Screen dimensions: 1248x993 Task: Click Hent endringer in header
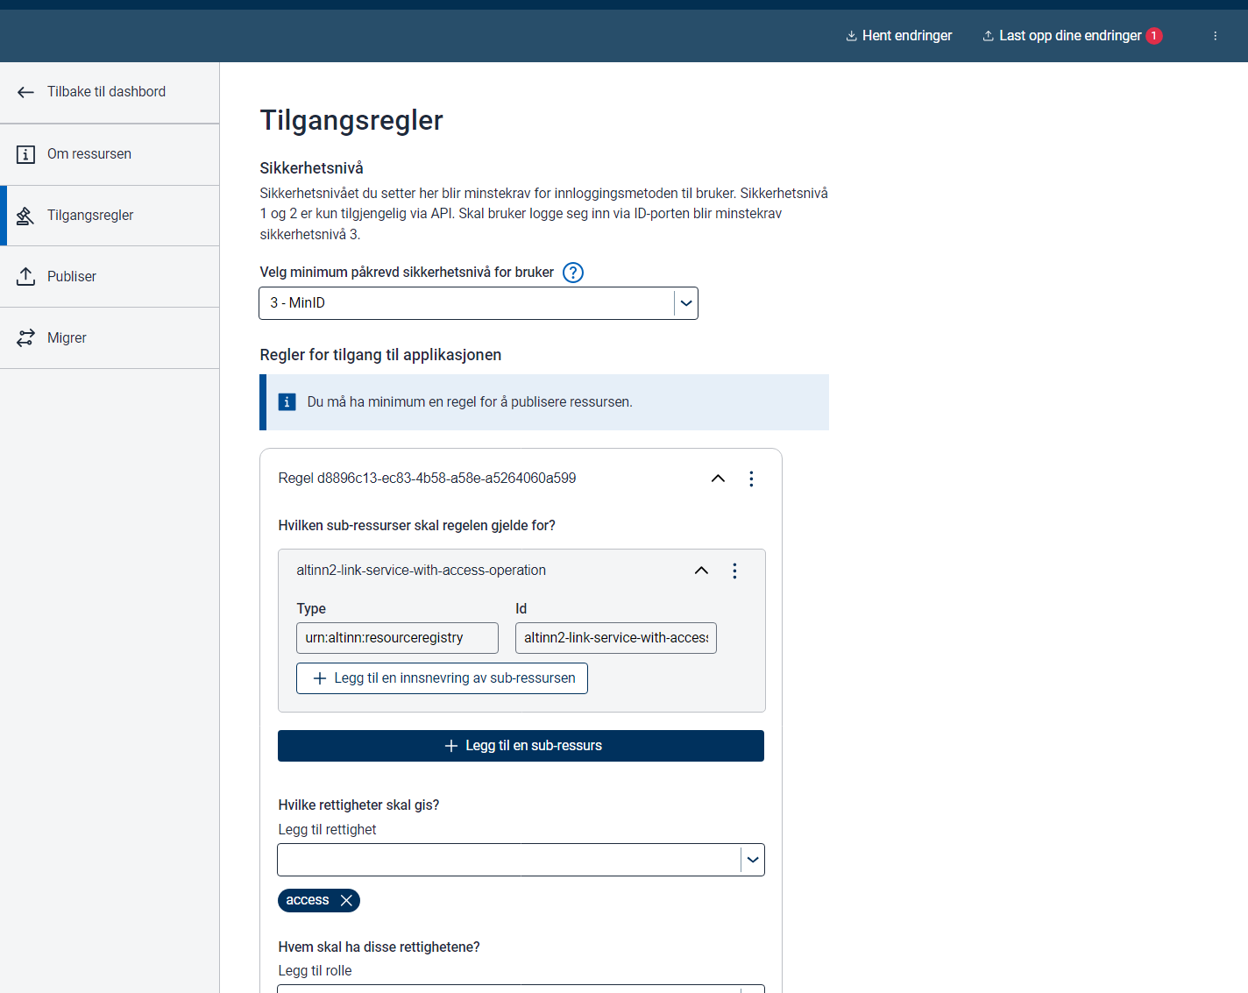[x=898, y=36]
